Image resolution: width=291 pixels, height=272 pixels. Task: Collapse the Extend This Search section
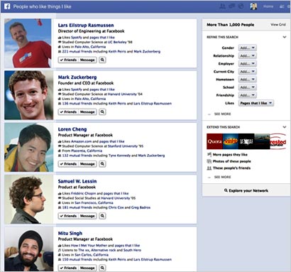coord(285,127)
